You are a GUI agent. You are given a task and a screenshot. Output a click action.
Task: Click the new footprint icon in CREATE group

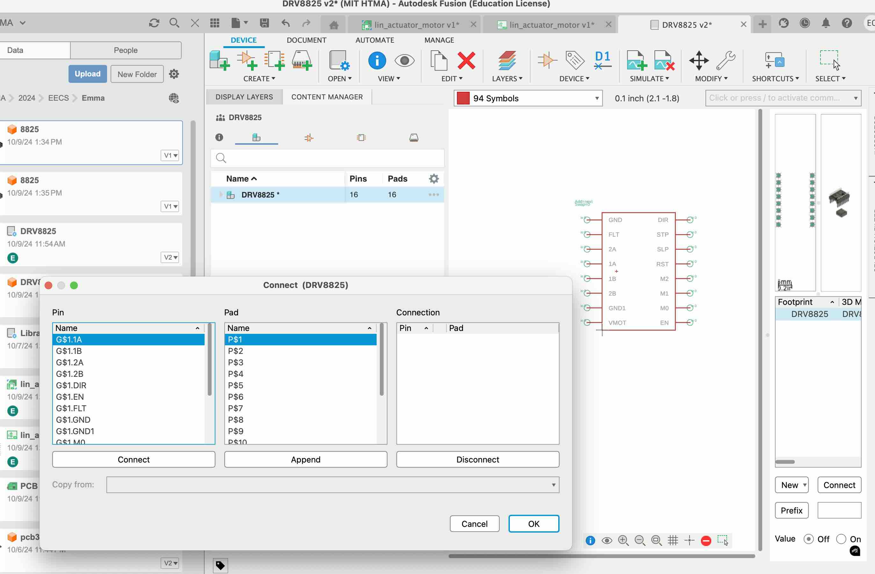[x=274, y=61]
